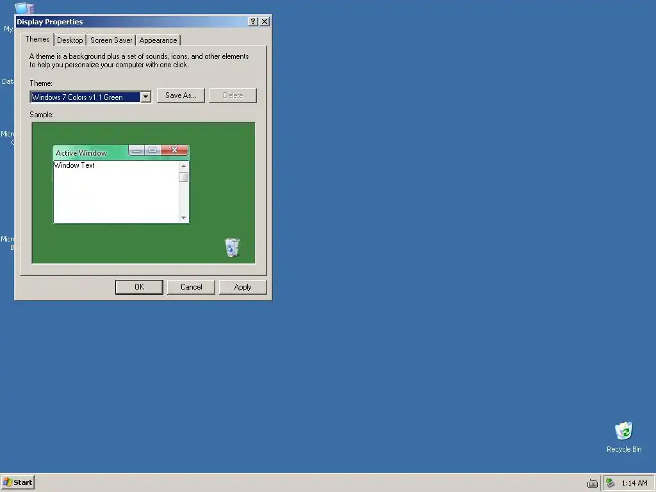Image resolution: width=656 pixels, height=492 pixels.
Task: Apply the selected theme
Action: (x=243, y=287)
